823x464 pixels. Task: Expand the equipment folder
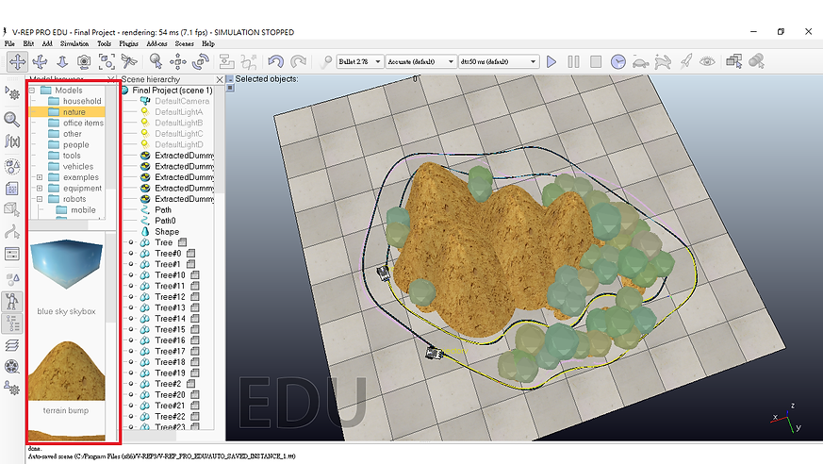click(40, 188)
